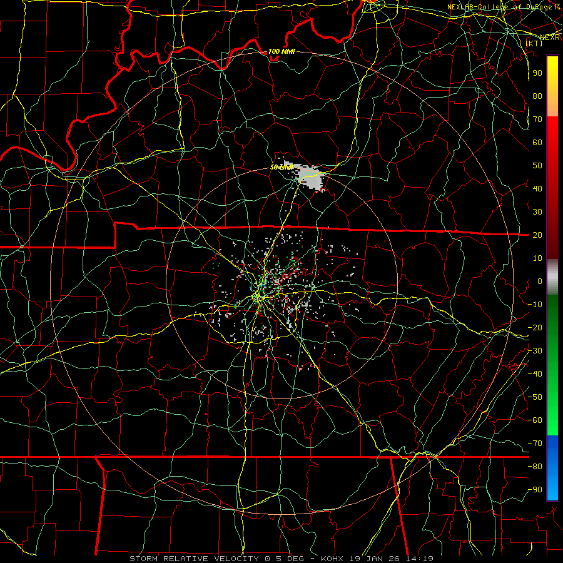The width and height of the screenshot is (563, 563).
Task: Click the [KT] units label above color bar
Action: point(534,43)
